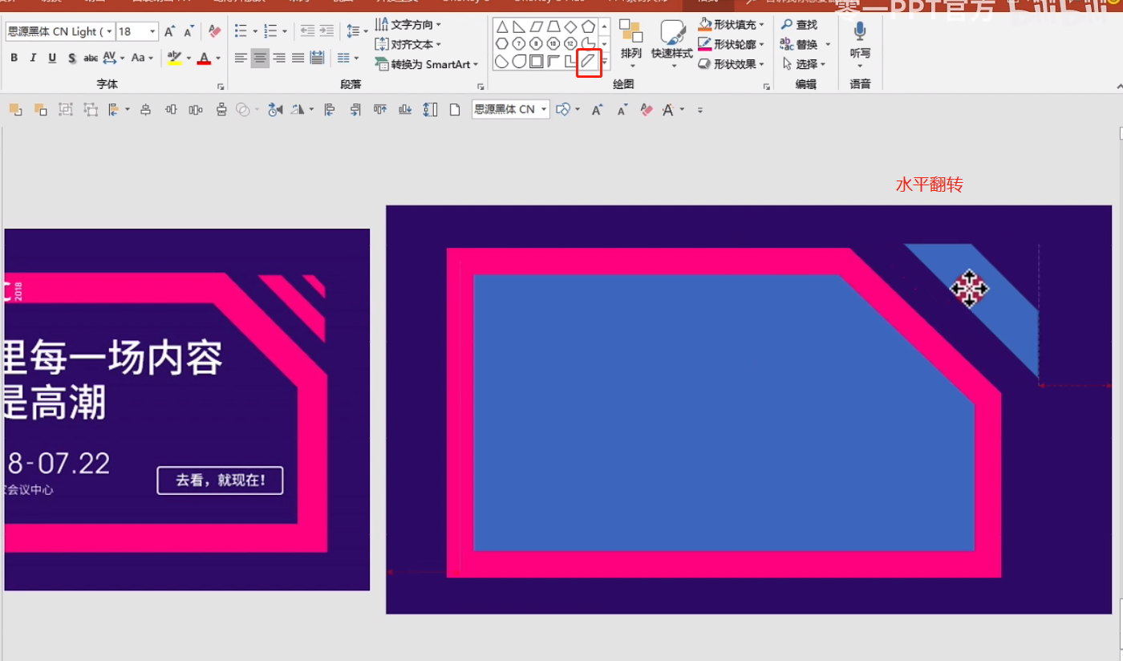Increase font size in the ribbon Font group

click(169, 31)
